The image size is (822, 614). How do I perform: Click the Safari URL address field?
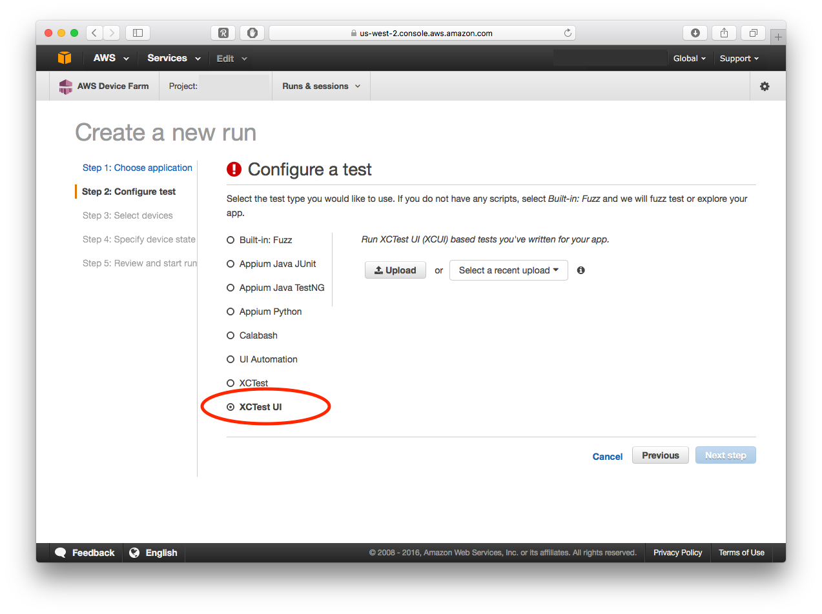click(x=422, y=33)
